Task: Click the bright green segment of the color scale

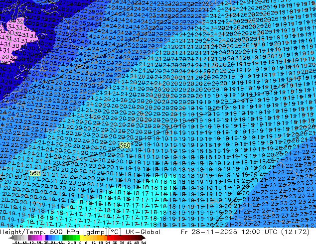Action: [78, 238]
